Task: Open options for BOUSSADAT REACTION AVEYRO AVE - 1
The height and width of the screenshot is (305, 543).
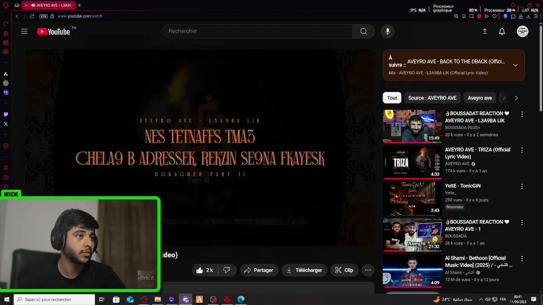Action: (522, 223)
